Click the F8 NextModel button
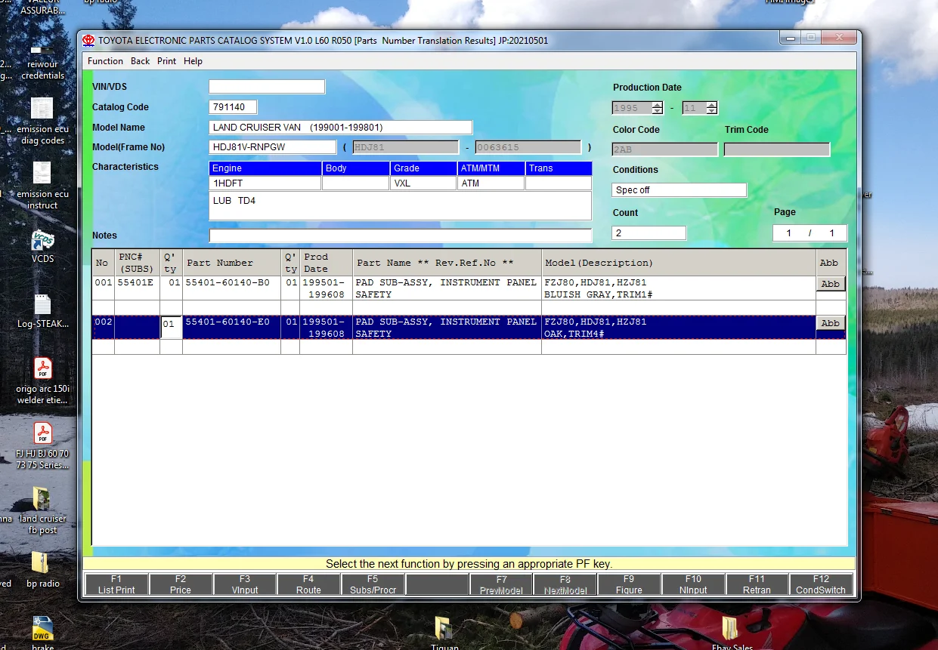938x650 pixels. point(565,584)
